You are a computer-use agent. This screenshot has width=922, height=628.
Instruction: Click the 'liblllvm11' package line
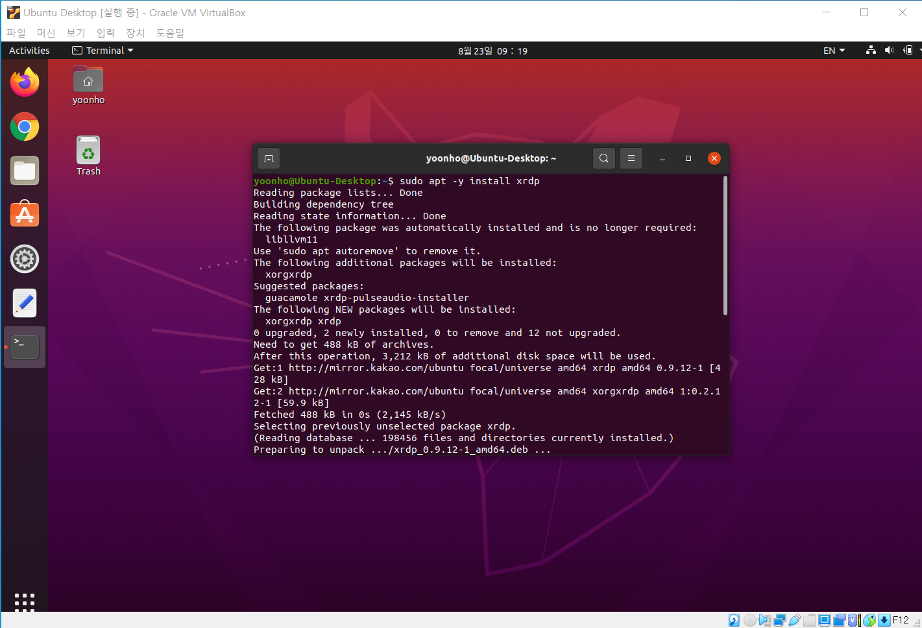[x=291, y=239]
